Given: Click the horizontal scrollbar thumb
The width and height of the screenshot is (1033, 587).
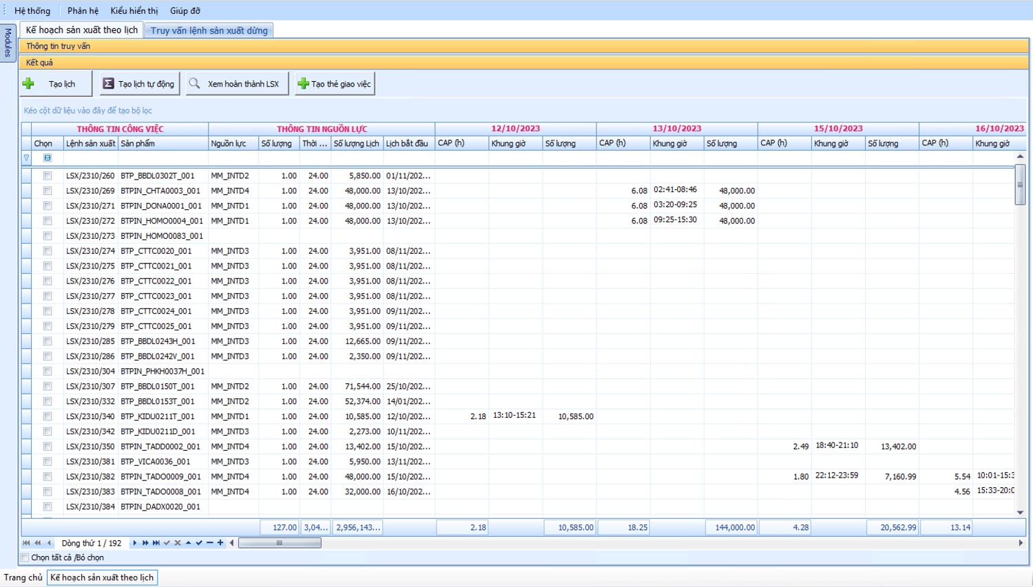Looking at the screenshot, I should point(280,543).
